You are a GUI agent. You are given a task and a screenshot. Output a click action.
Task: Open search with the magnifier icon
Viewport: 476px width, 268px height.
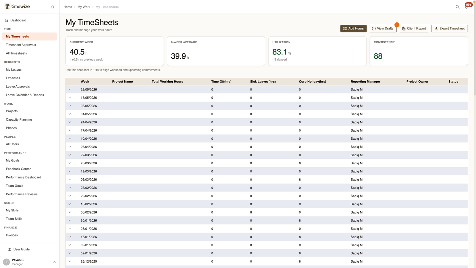pos(458,7)
